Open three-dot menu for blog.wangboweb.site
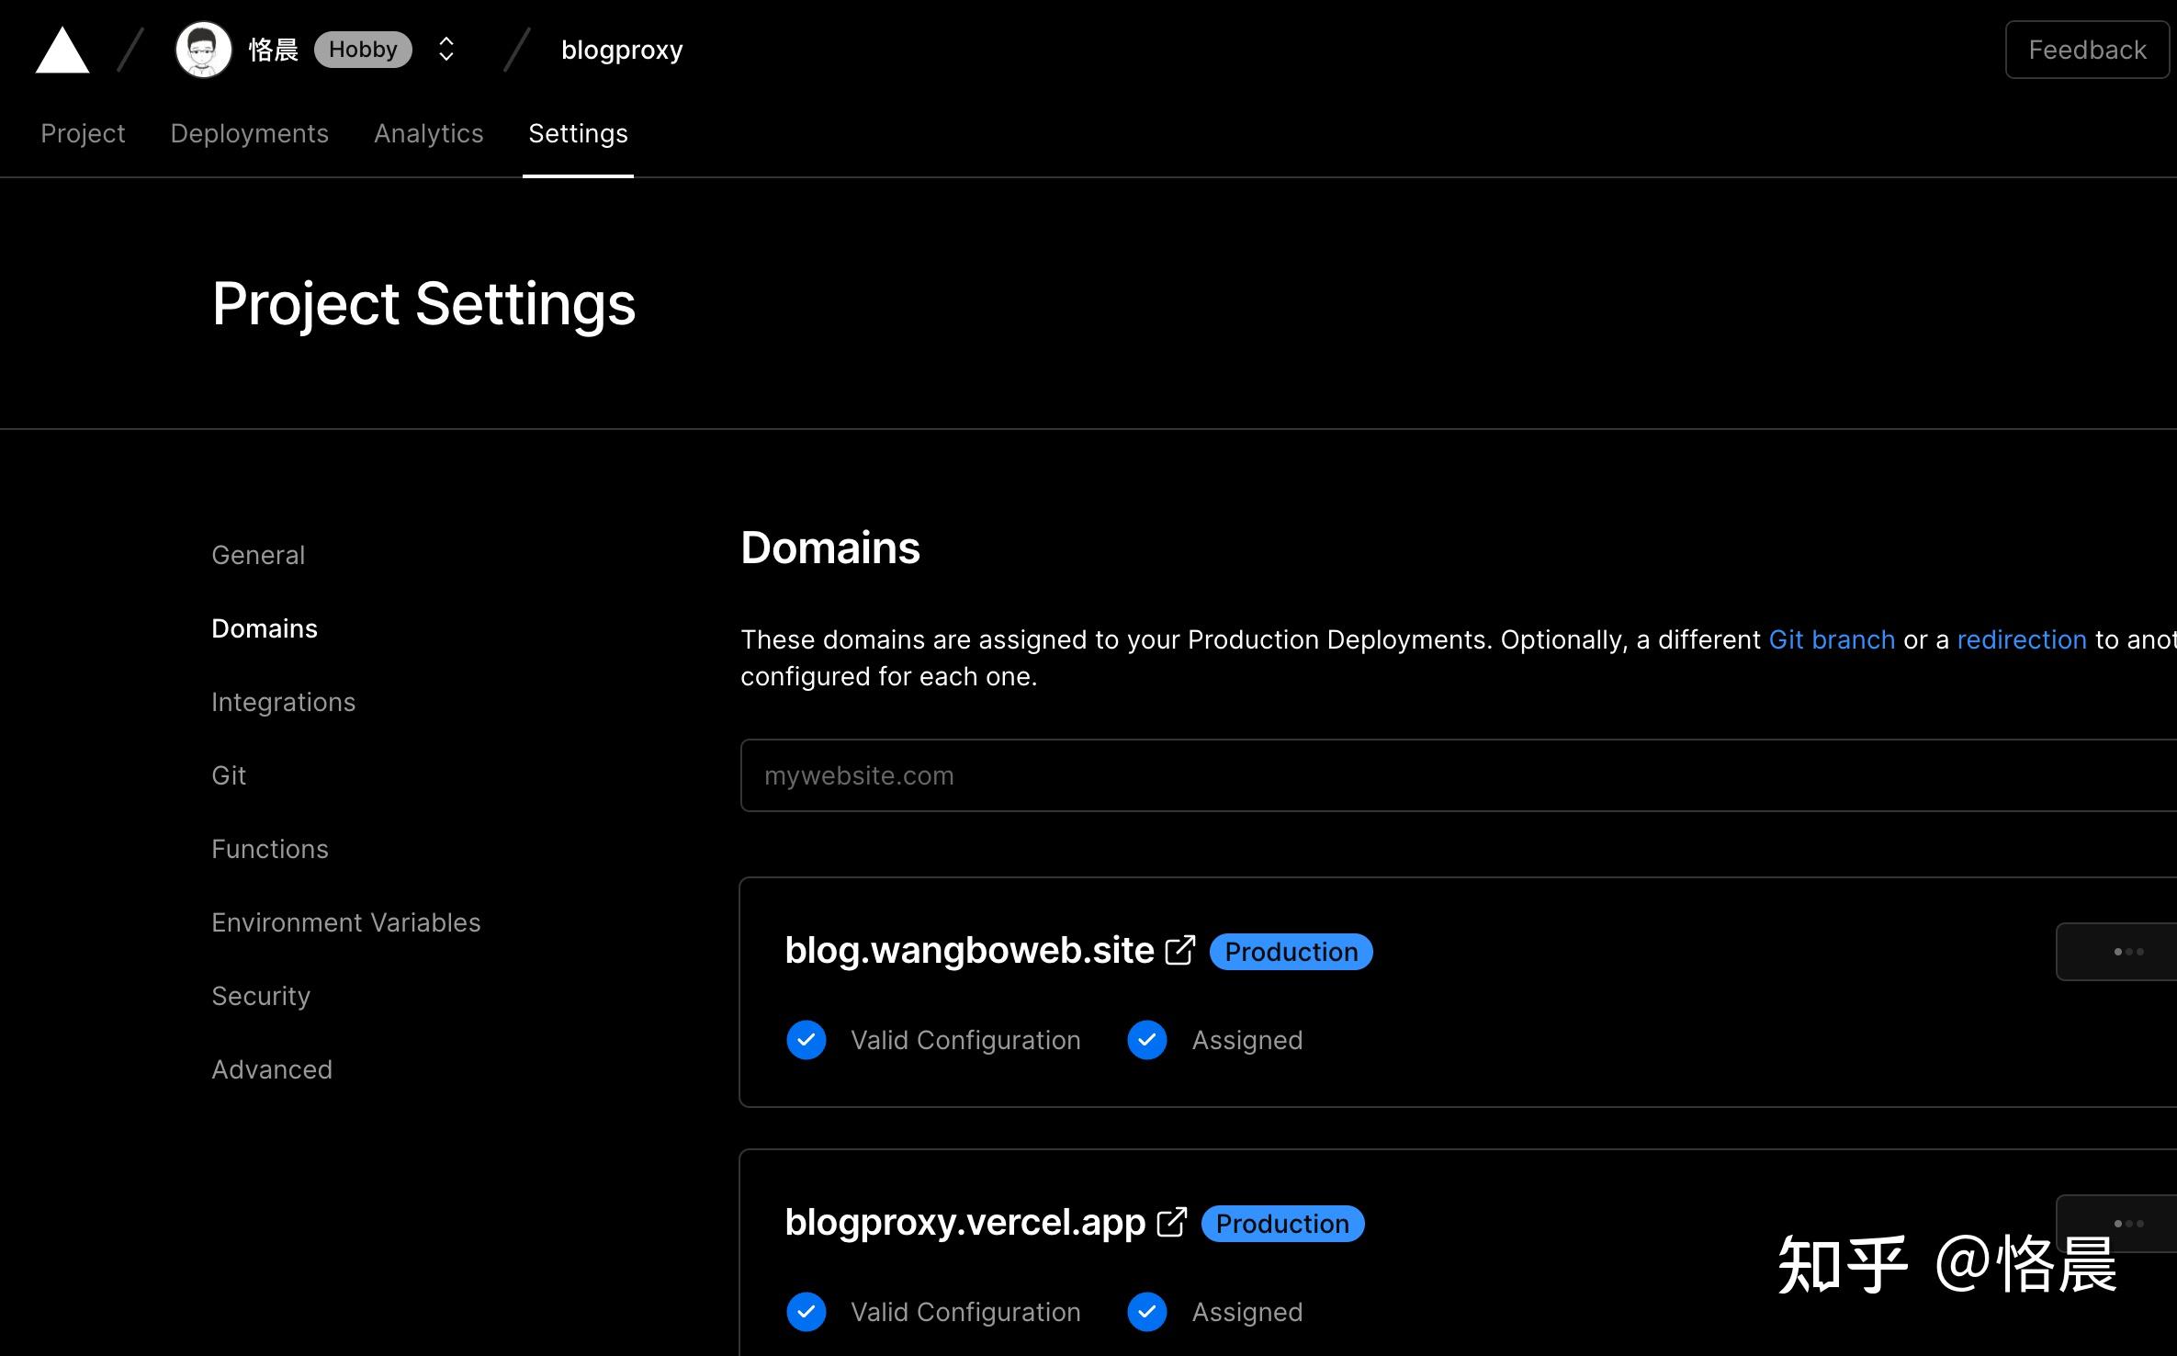The image size is (2177, 1356). click(x=2127, y=952)
